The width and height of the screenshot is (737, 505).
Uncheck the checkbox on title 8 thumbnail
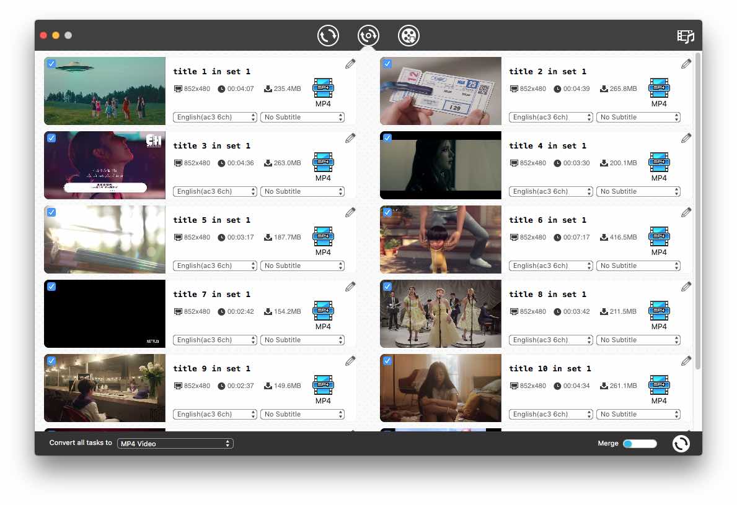click(x=387, y=287)
